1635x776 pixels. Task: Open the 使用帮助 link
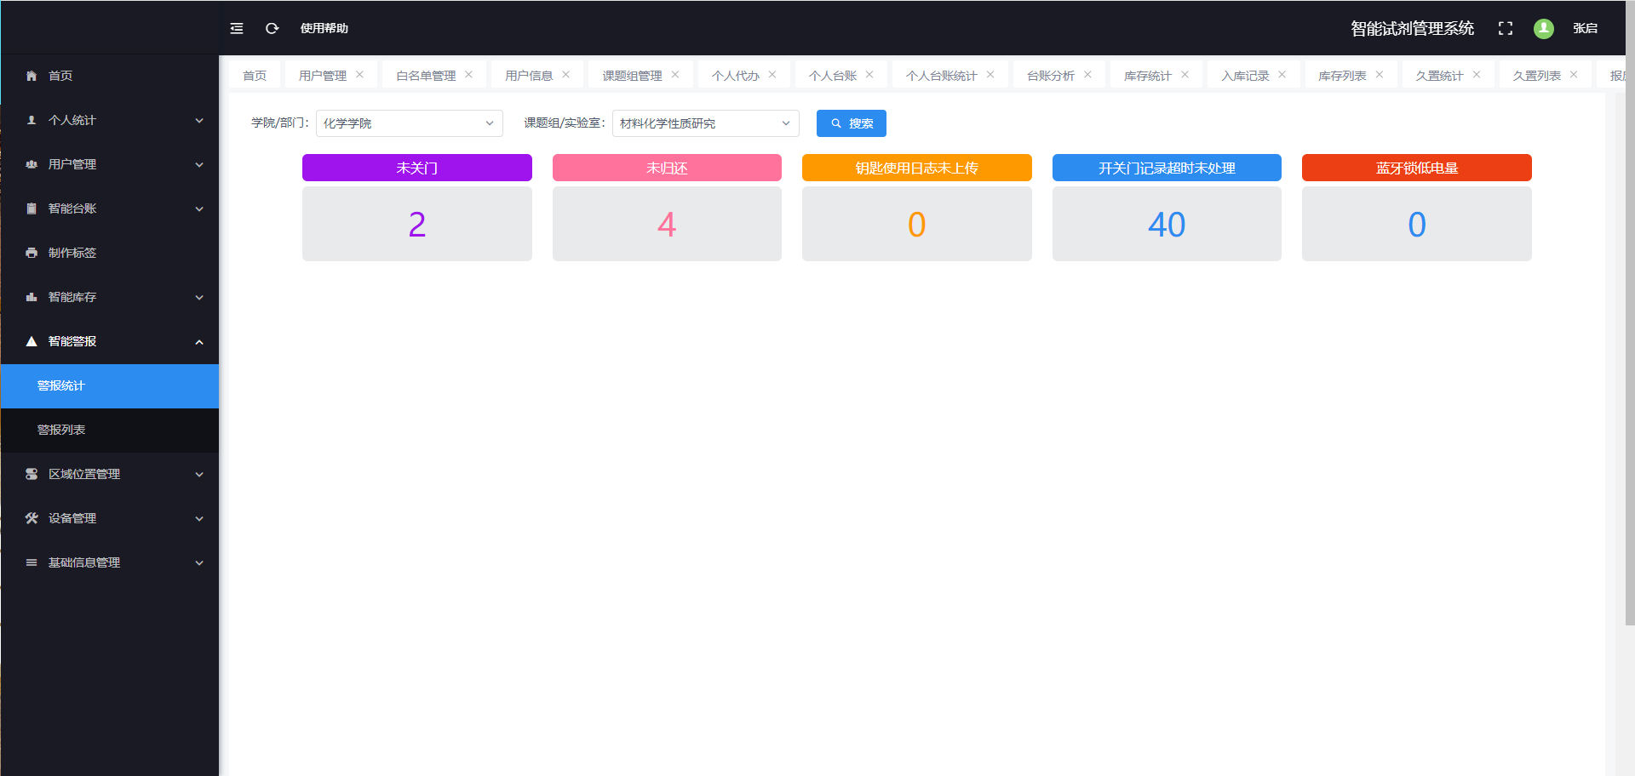click(x=324, y=28)
